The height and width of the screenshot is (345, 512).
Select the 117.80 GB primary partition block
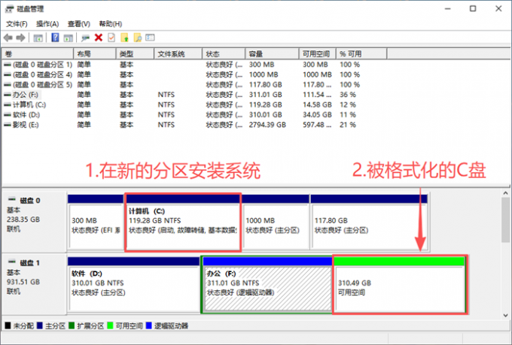pyautogui.click(x=369, y=222)
